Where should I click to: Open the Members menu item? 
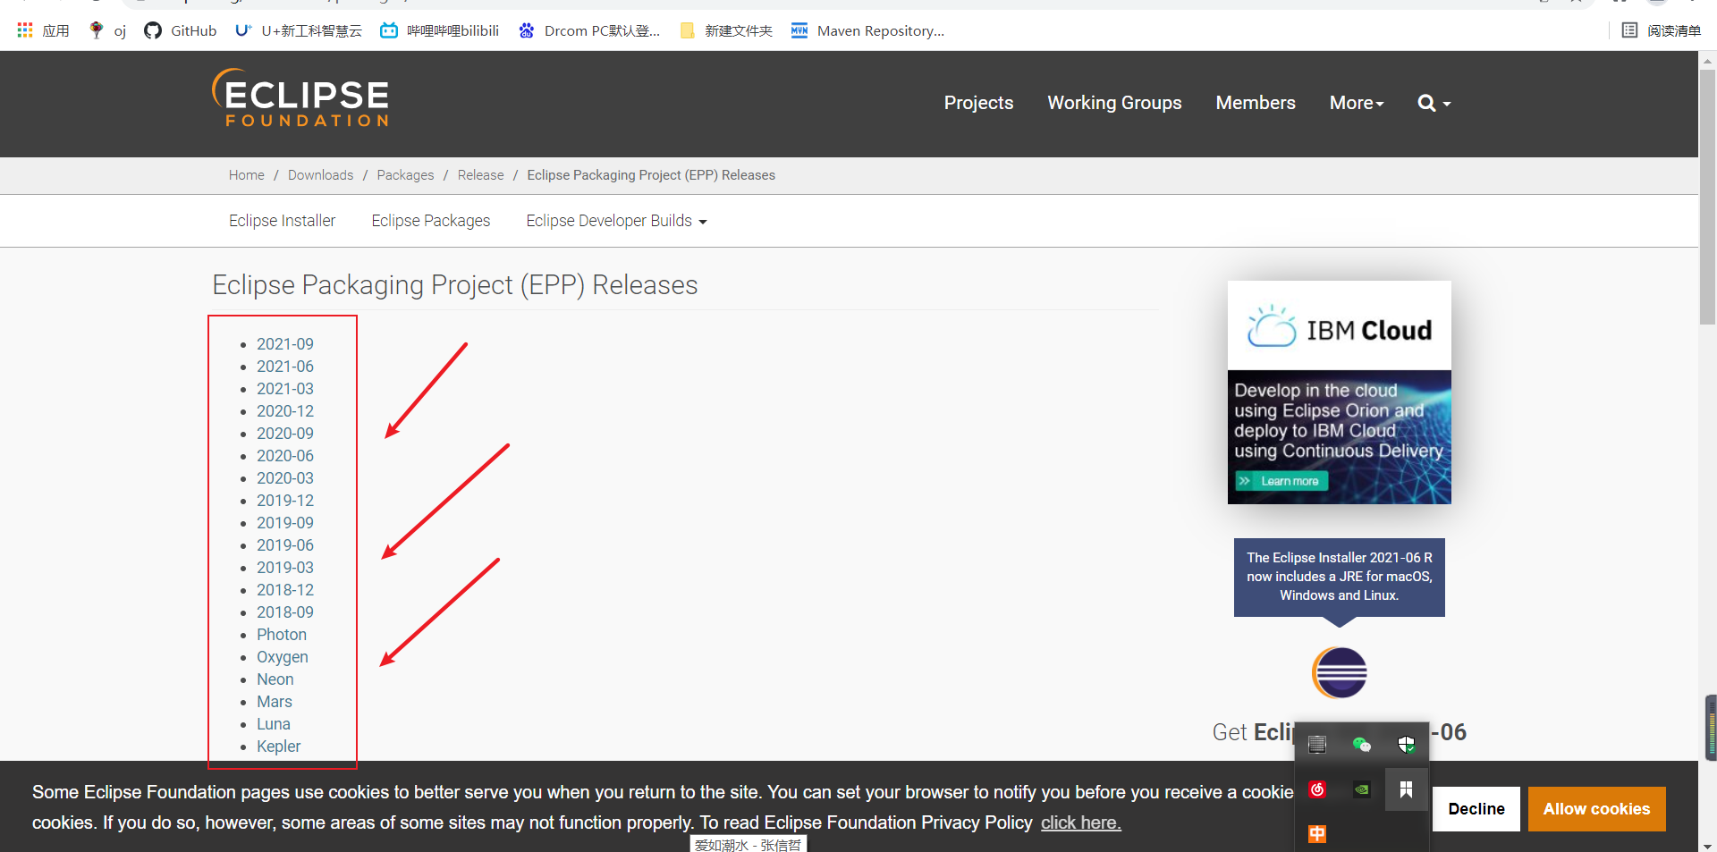(1255, 103)
